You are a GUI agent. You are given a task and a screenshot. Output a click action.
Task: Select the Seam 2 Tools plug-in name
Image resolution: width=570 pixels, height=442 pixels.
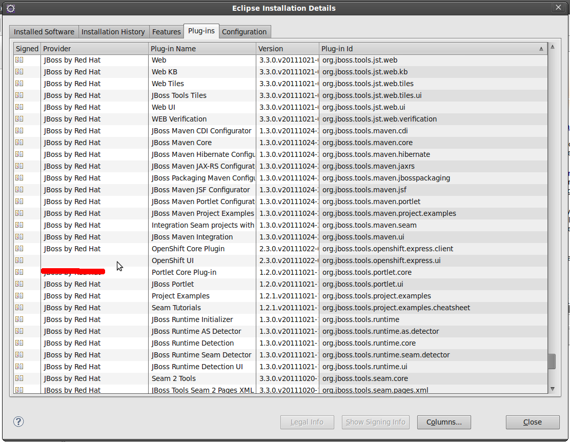(x=174, y=378)
